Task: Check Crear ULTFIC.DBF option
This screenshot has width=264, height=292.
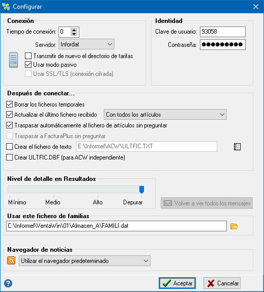Action: 9,157
